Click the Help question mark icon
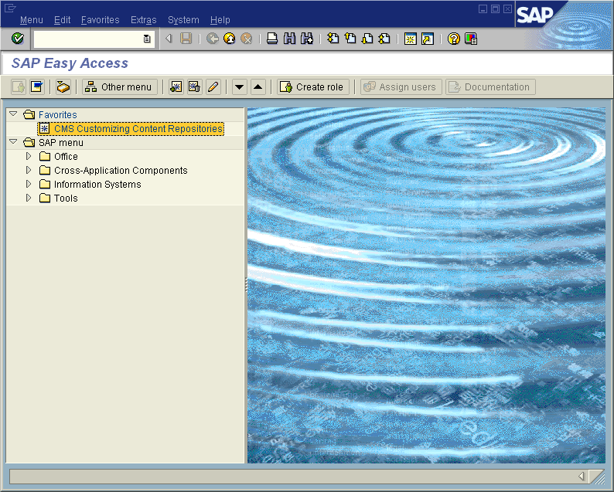Screen dimensions: 614x492 pos(454,39)
